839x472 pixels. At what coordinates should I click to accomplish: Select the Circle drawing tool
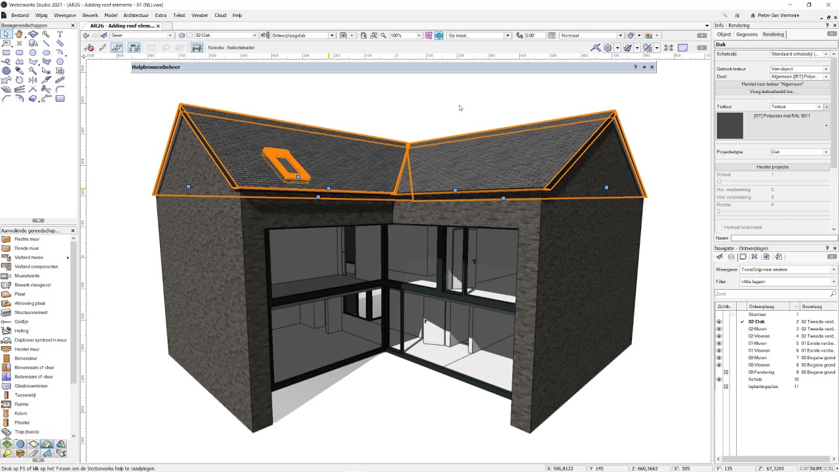tap(33, 52)
